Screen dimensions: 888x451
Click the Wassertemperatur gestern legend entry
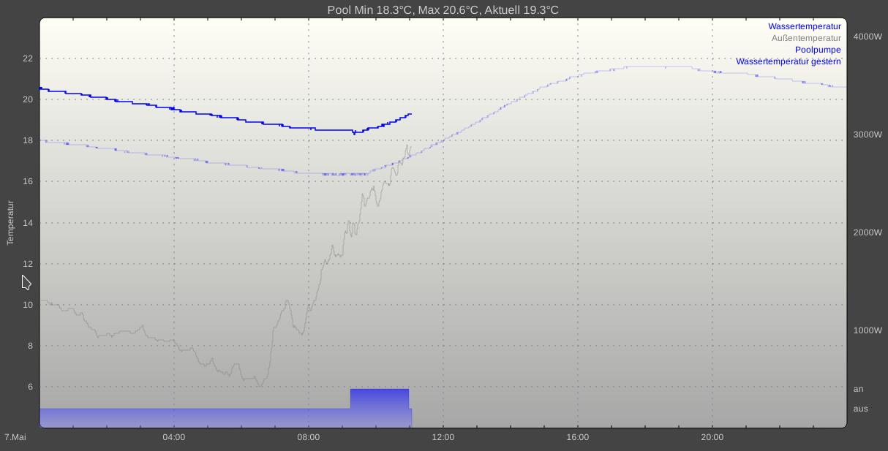click(789, 61)
